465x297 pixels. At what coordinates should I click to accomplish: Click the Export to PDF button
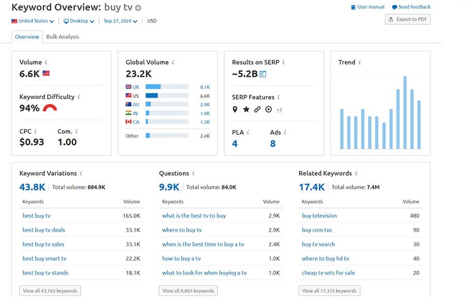(407, 20)
